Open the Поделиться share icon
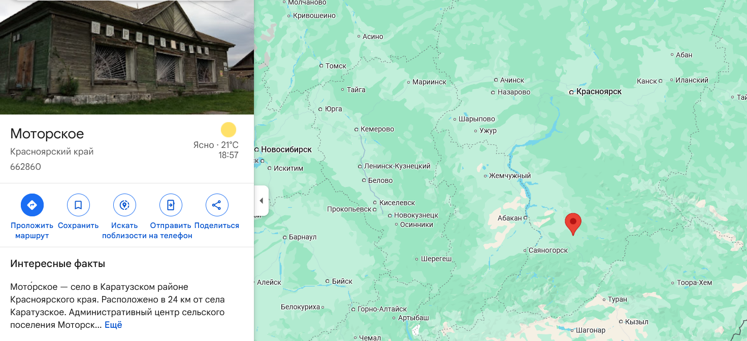The width and height of the screenshot is (747, 341). point(217,205)
